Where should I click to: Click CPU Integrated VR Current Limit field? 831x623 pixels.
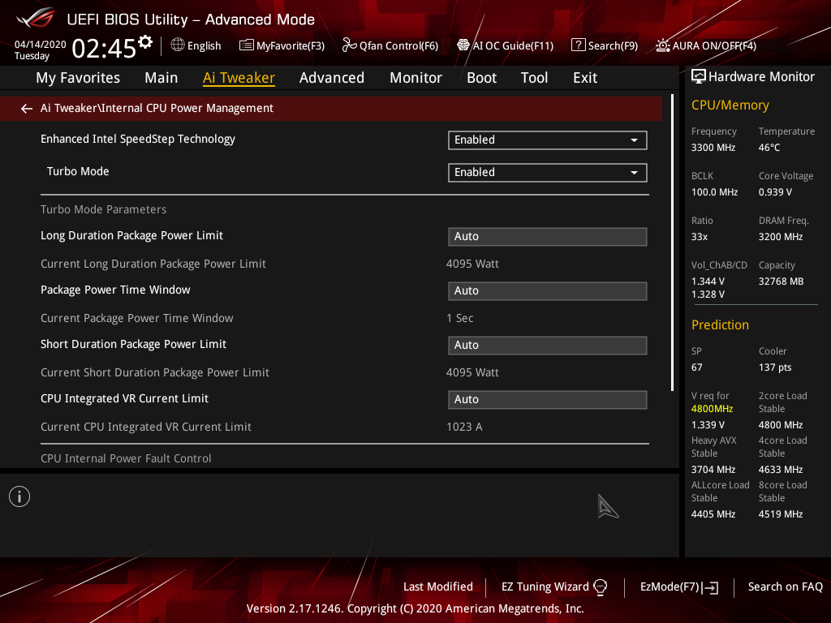click(548, 399)
